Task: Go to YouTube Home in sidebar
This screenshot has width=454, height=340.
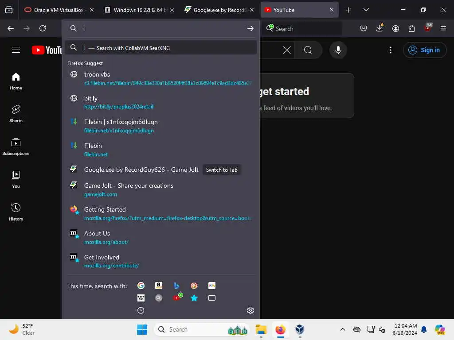Action: pyautogui.click(x=16, y=81)
